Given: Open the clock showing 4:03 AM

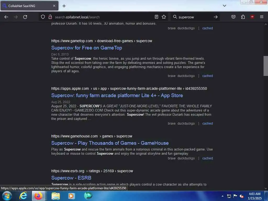Looking at the screenshot, I should (x=255, y=196).
